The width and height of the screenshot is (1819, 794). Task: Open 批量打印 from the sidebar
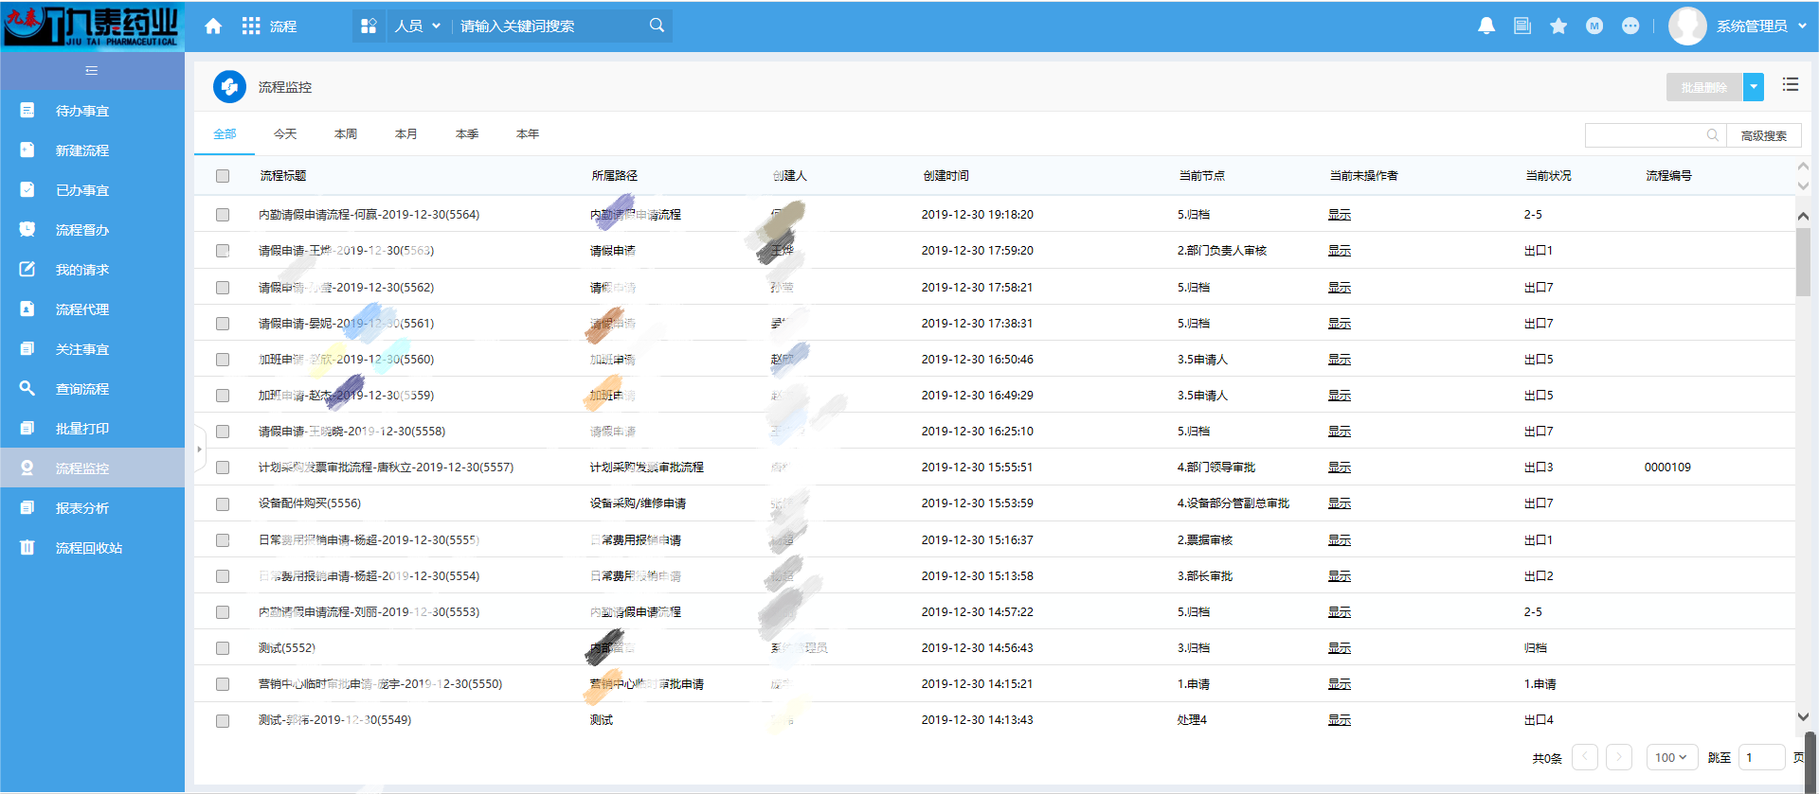[x=92, y=429]
